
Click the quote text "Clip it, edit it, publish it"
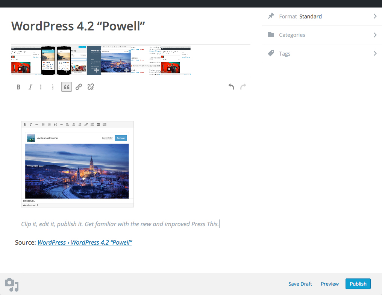[x=52, y=224]
